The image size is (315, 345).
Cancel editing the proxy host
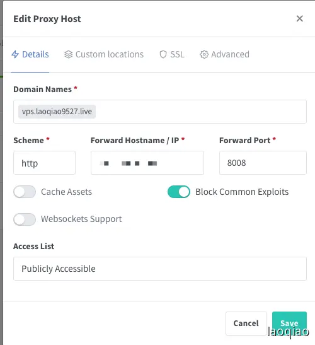coord(246,323)
